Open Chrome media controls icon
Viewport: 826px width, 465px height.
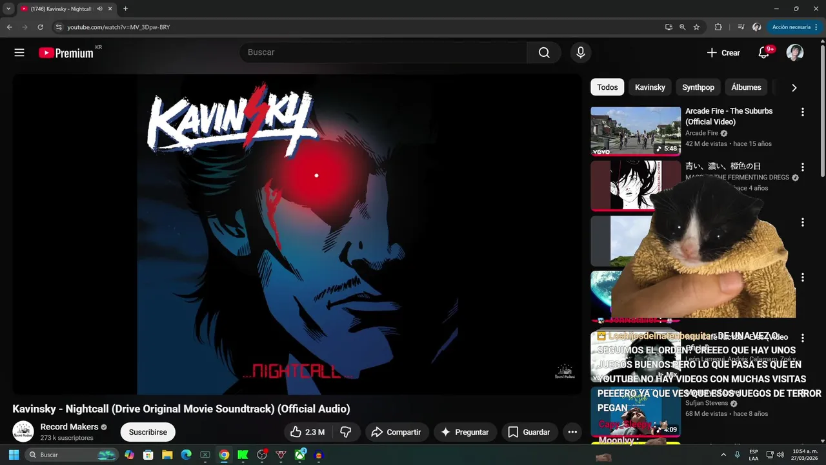[x=741, y=27]
